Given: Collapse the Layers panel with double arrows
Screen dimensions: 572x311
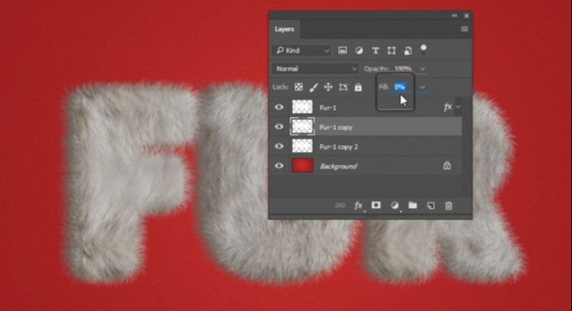Looking at the screenshot, I should (454, 15).
